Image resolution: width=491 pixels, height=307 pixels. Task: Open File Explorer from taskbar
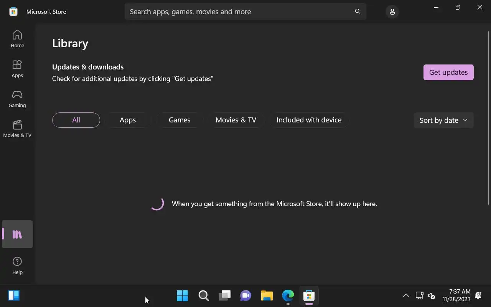267,295
